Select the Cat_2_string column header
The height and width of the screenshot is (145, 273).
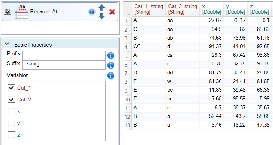point(183,9)
